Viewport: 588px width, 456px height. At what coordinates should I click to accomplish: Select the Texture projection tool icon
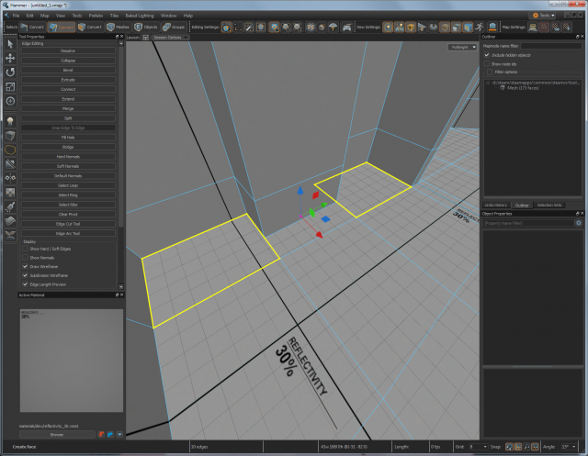[x=10, y=193]
